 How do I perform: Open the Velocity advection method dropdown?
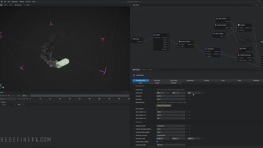pyautogui.click(x=171, y=129)
